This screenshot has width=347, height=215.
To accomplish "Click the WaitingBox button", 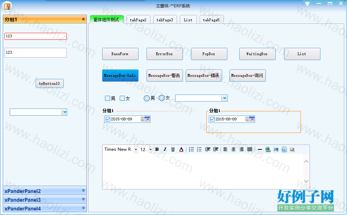I will (257, 54).
